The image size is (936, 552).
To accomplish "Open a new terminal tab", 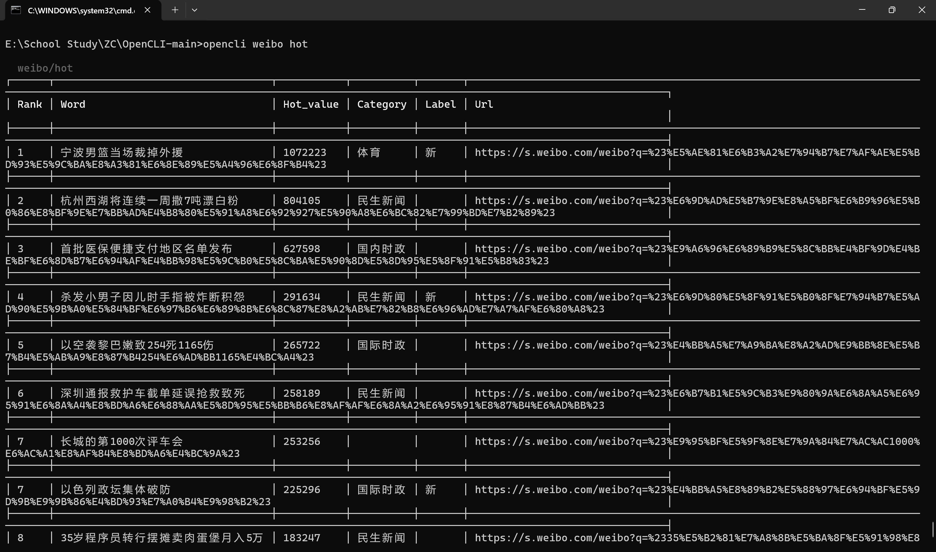I will pos(175,10).
